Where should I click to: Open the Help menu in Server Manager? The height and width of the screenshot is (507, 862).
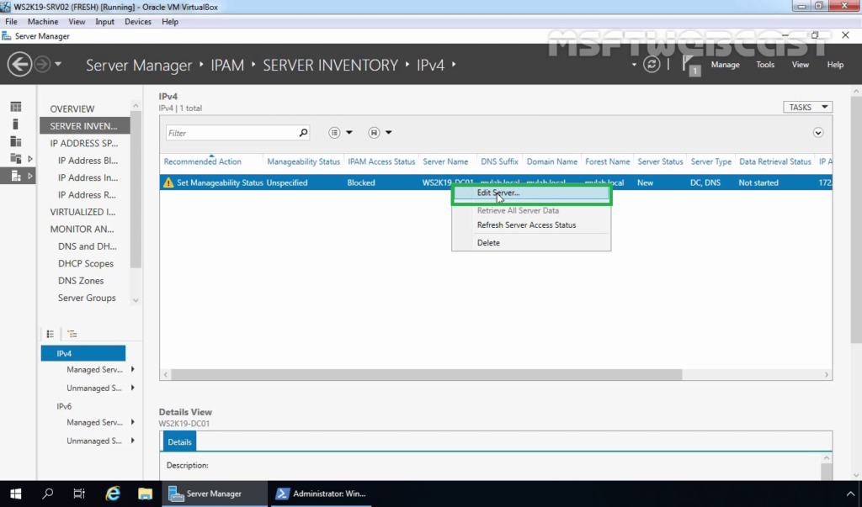(x=835, y=64)
